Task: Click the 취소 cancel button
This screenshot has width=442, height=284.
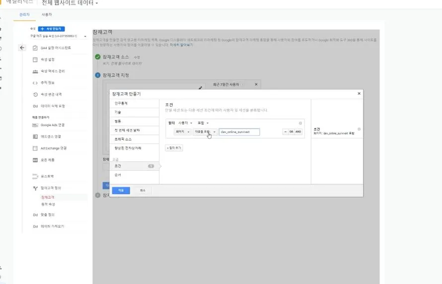Action: pyautogui.click(x=143, y=191)
